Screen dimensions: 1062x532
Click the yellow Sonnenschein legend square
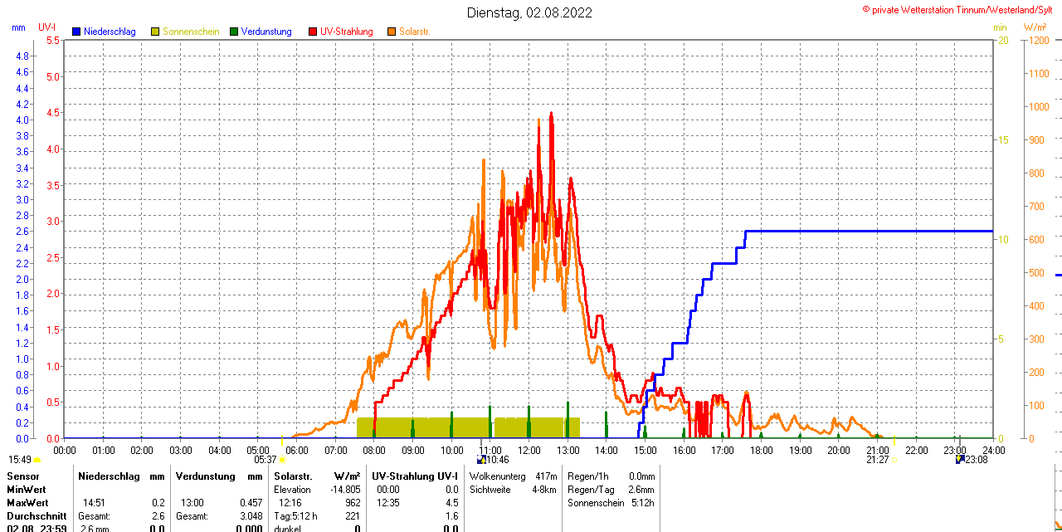click(x=155, y=32)
